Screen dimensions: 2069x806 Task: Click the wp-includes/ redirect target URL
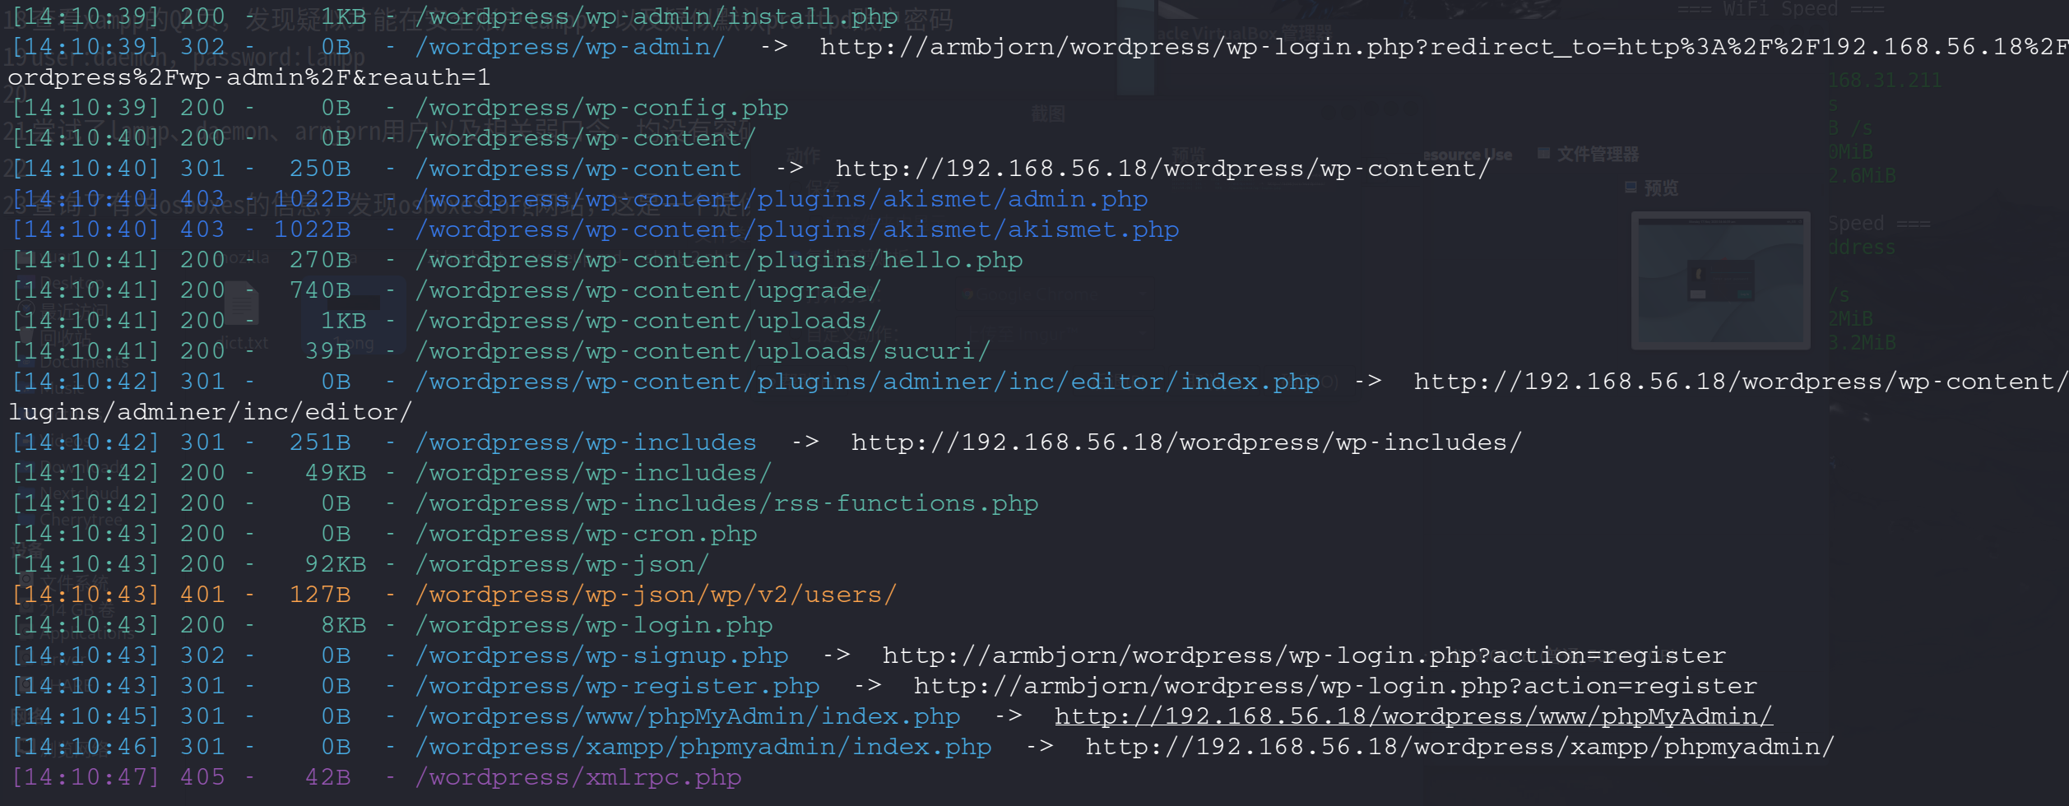(1186, 442)
